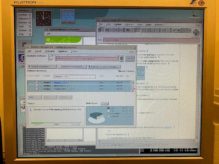Open Panes menu in Software Manager
Viewport: 219px width, 164px height.
pos(74,52)
